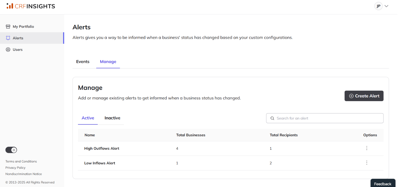
Task: Open options menu for Low Inflows Alert
Action: [x=367, y=163]
